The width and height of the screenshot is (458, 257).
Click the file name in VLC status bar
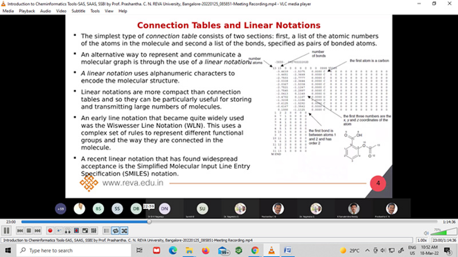(x=128, y=240)
